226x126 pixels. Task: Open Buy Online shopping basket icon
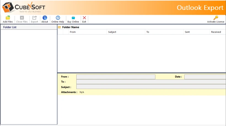73,18
